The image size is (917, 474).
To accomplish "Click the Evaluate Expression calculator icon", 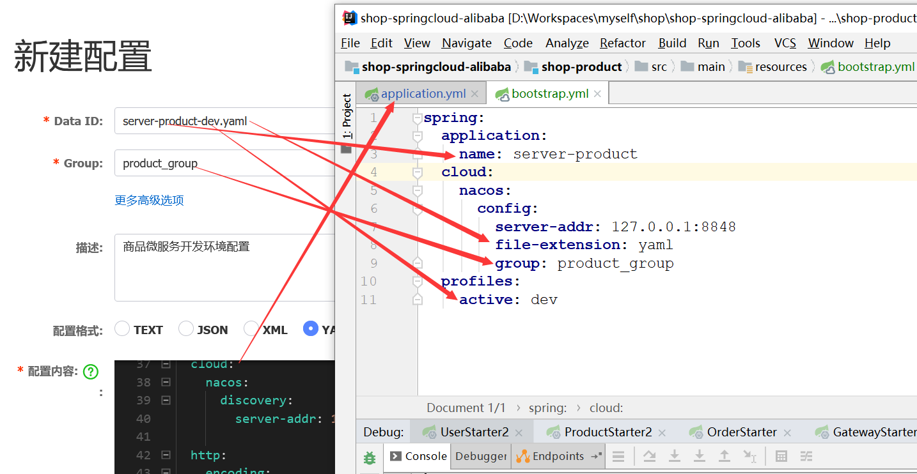I will click(x=781, y=456).
